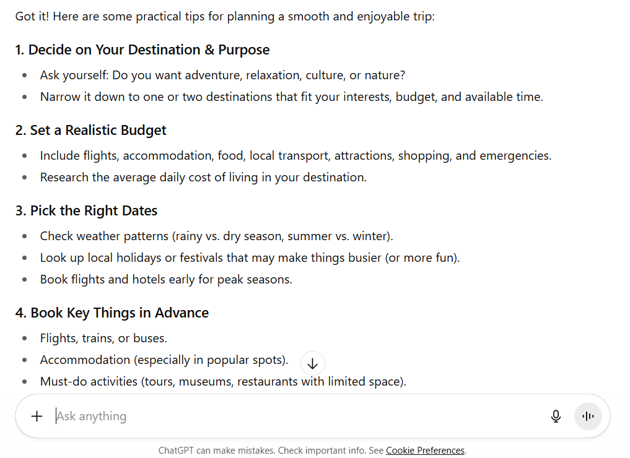Click the bullet about local holidays or festivals
The width and height of the screenshot is (630, 458).
250,258
